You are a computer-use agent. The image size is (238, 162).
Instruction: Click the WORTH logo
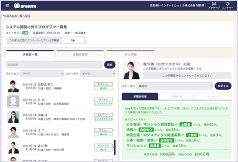(25, 6)
